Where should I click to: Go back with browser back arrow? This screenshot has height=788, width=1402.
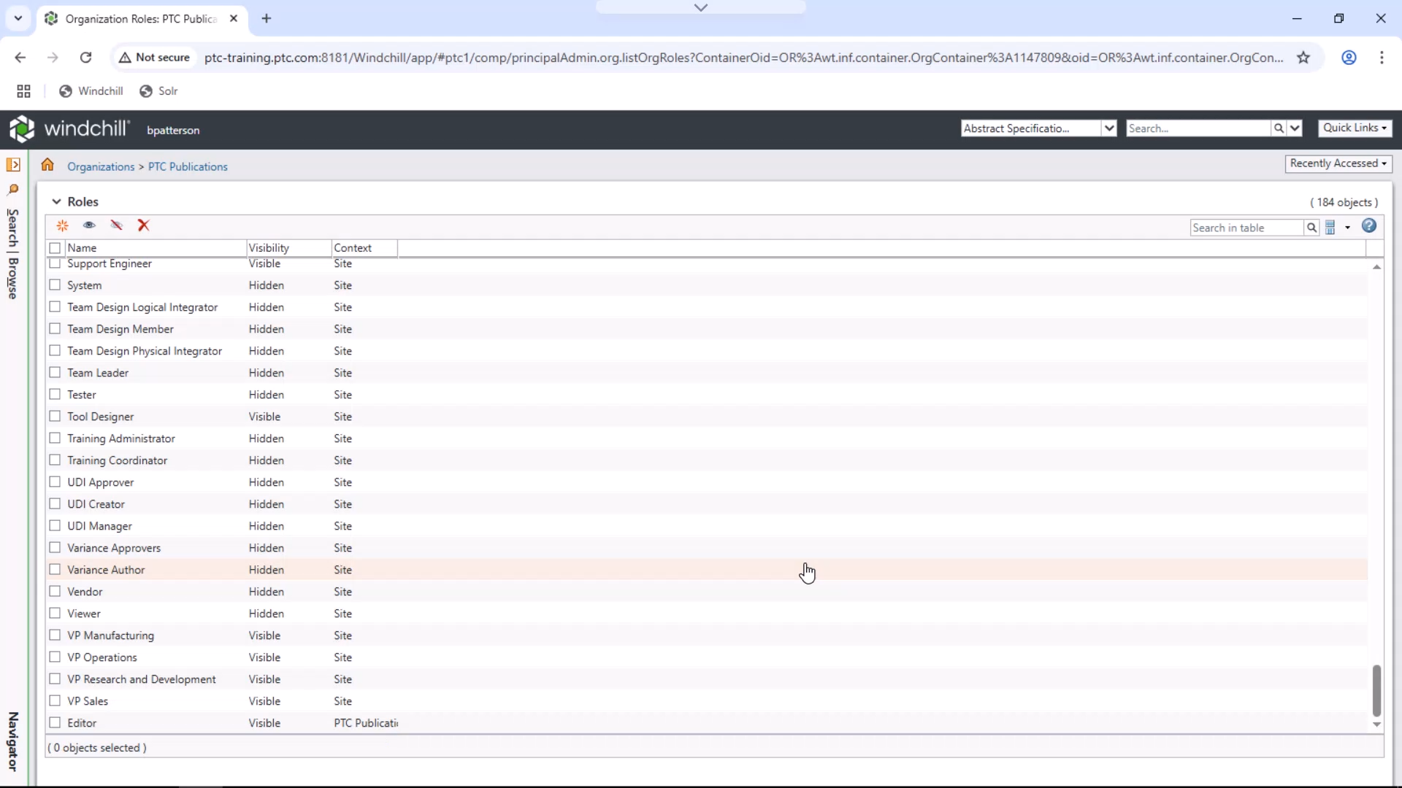point(20,58)
